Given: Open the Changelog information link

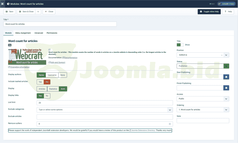Looking at the screenshot, I should [20, 67].
